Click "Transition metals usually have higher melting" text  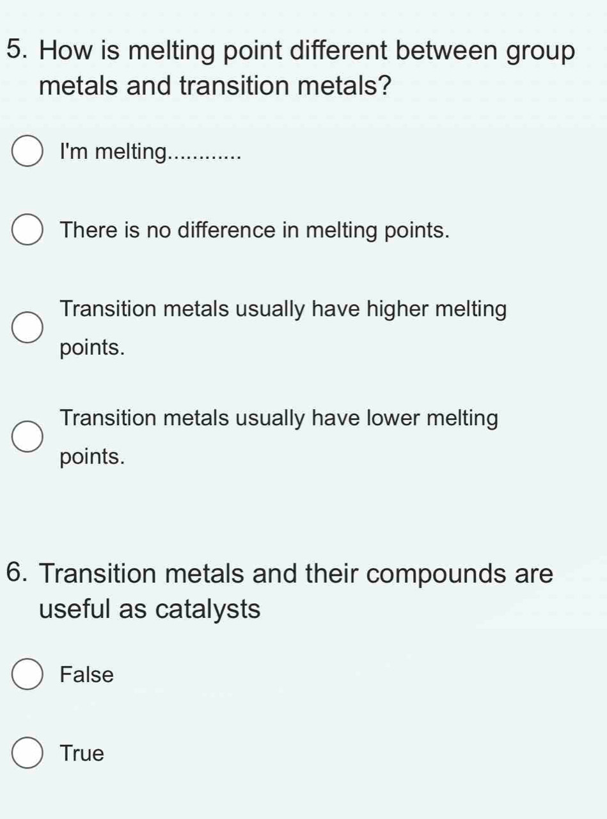pos(284,309)
